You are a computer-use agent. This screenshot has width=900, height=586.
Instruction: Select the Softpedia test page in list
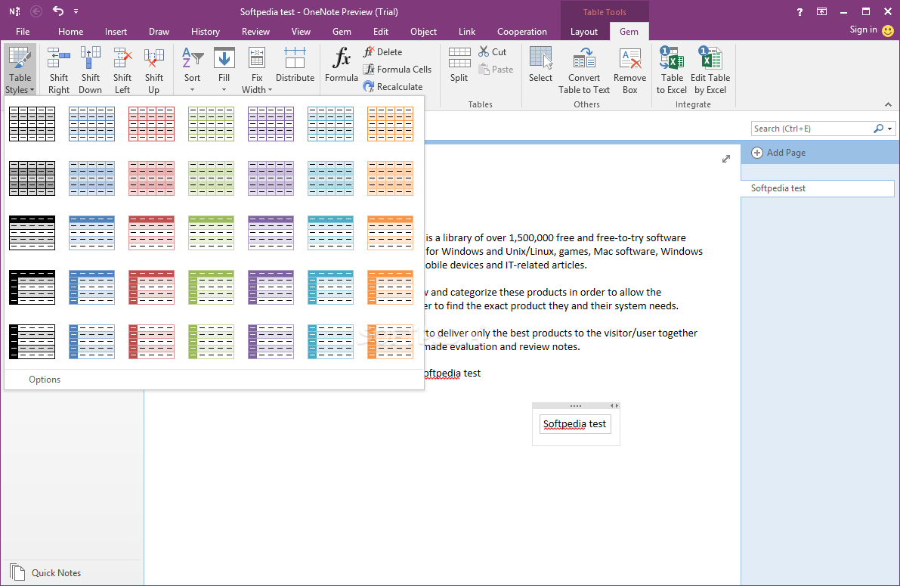(x=818, y=188)
